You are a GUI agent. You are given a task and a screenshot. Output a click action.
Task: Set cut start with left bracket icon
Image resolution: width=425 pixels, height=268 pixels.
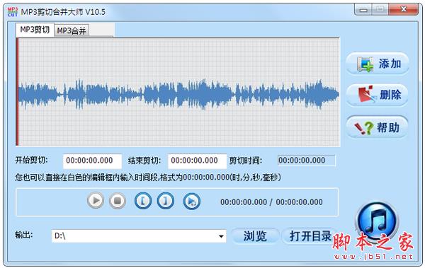tap(143, 201)
